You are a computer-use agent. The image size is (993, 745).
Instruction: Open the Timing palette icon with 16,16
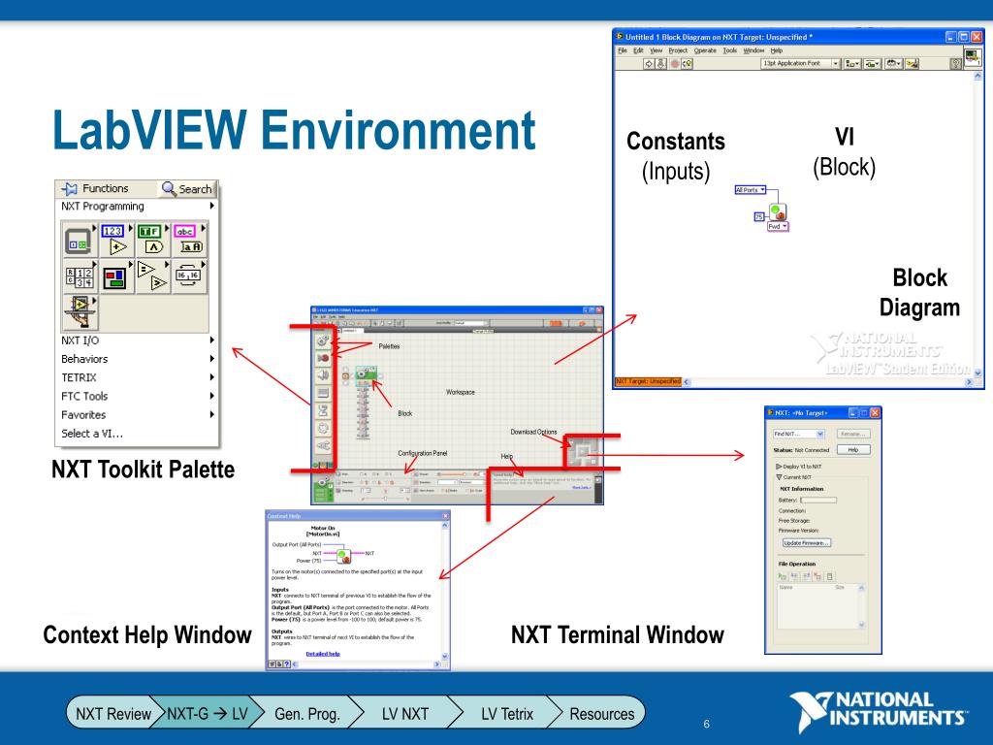pyautogui.click(x=189, y=276)
